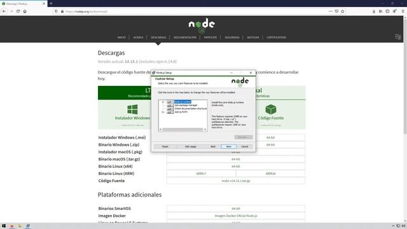Open the PARTICIPE menu item
Image resolution: width=407 pixels, height=229 pixels.
click(210, 38)
